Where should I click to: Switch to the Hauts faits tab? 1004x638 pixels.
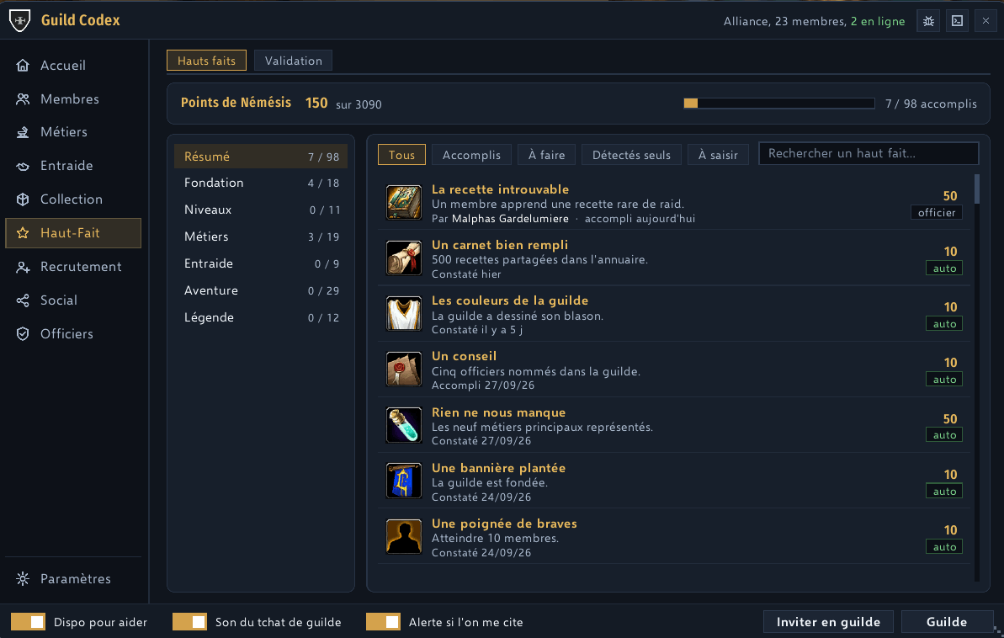[207, 61]
